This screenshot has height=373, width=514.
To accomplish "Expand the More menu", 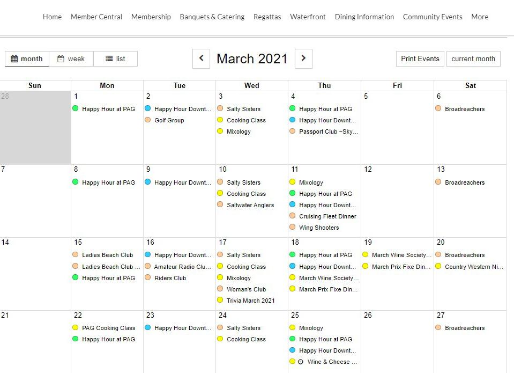I will click(x=480, y=17).
